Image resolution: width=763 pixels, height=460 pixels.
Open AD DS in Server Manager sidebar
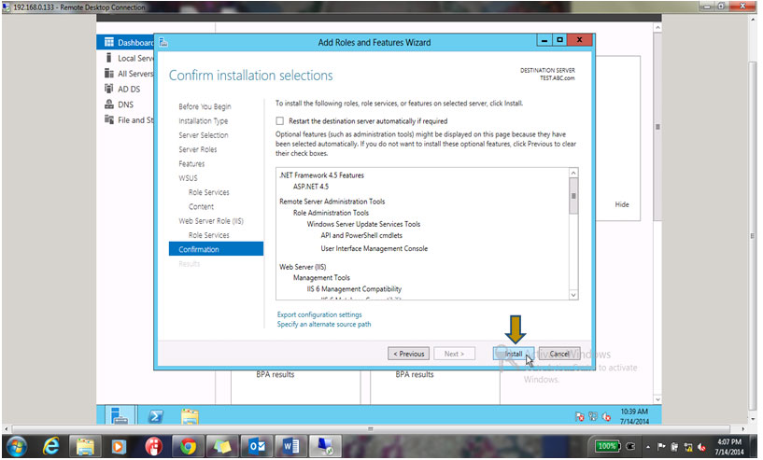[x=123, y=89]
